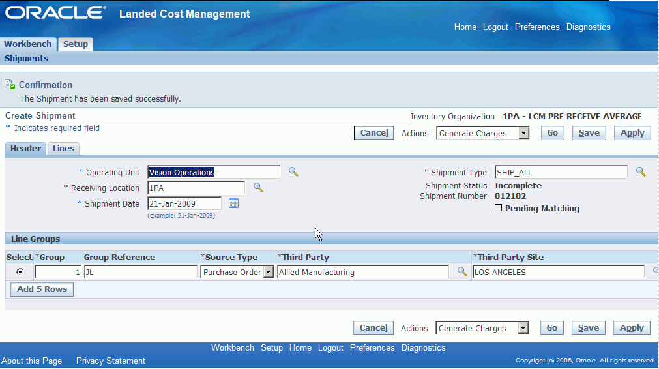The image size is (659, 369).
Task: Switch to the Setup tab
Action: pos(75,44)
